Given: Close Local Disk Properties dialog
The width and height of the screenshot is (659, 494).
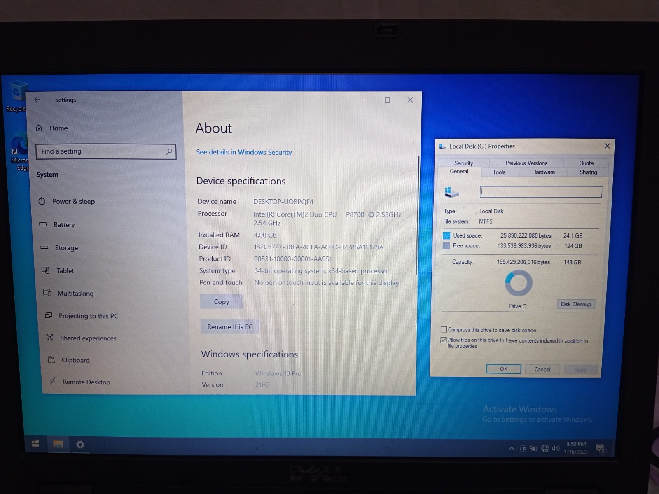Looking at the screenshot, I should [607, 146].
